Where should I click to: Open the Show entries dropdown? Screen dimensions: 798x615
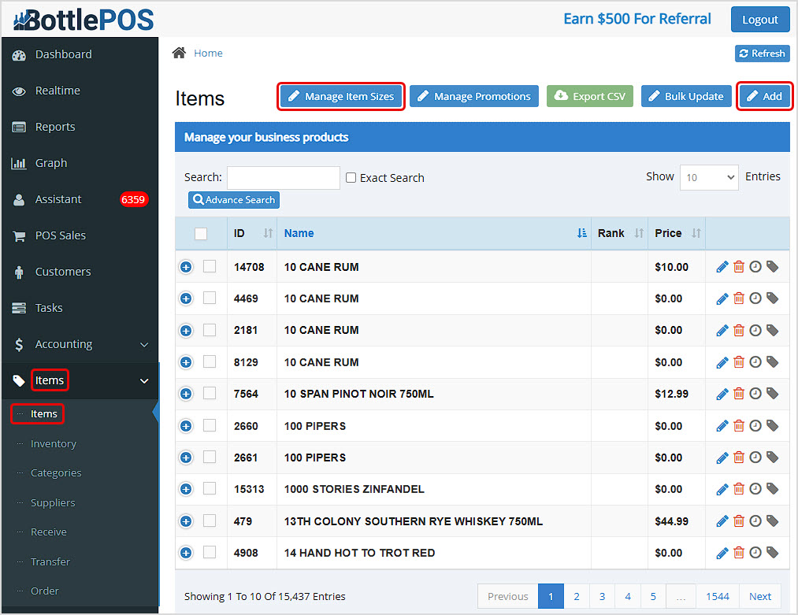[x=708, y=178]
